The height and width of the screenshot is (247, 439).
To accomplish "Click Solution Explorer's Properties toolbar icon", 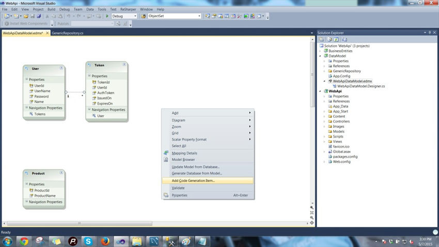I will coord(321,39).
